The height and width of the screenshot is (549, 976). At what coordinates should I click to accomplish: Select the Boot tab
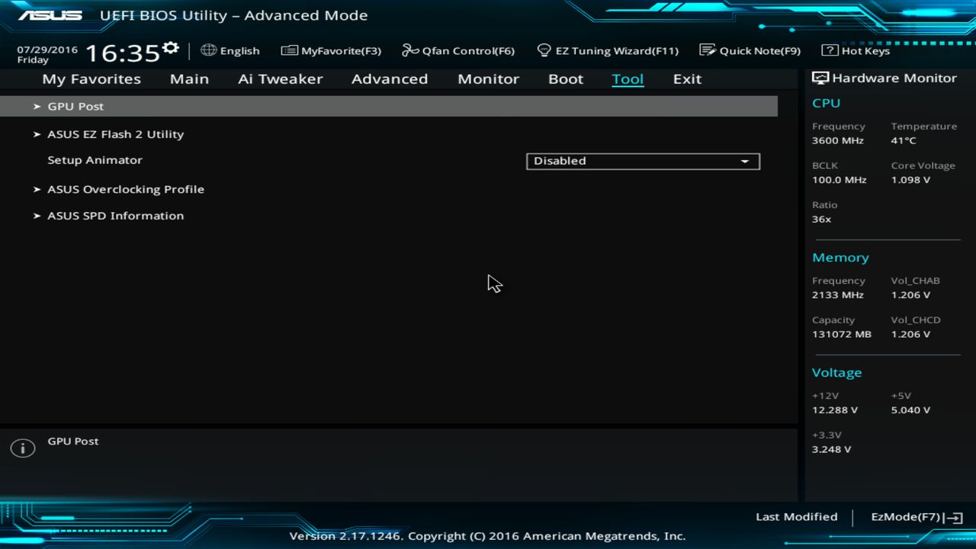[565, 79]
